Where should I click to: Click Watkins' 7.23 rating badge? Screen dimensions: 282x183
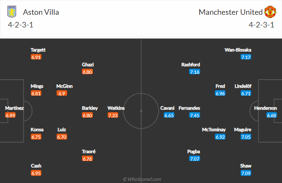[x=113, y=115]
